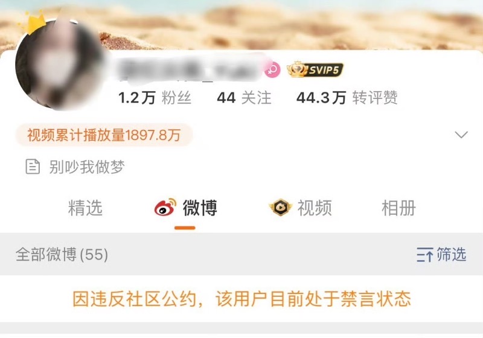Tap the 别吵我做梦 bio text
Viewport: 483px width, 338px height.
[x=87, y=167]
